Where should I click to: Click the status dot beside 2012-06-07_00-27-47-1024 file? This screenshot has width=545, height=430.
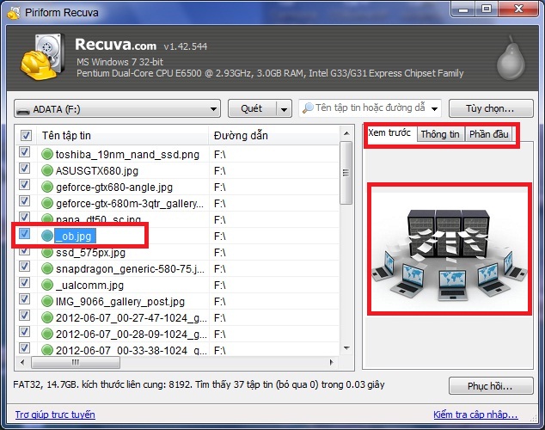(47, 317)
